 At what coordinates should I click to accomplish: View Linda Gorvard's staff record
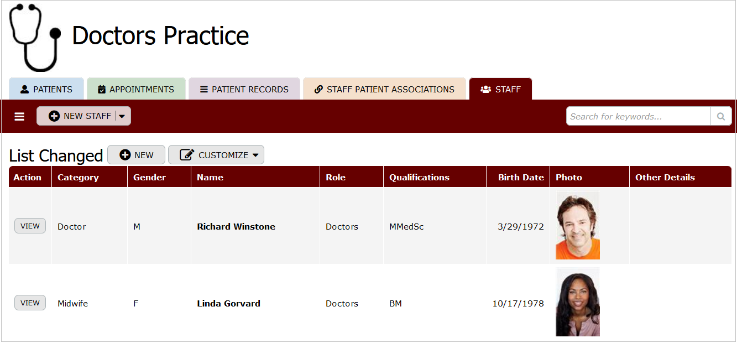click(x=30, y=303)
